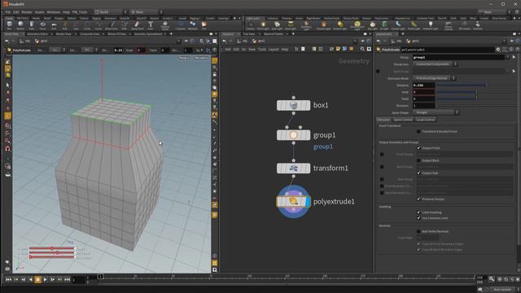Select the Metaball shelf tool

[193, 25]
